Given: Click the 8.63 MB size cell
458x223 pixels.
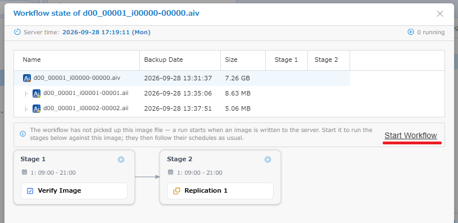Looking at the screenshot, I should 238,93.
